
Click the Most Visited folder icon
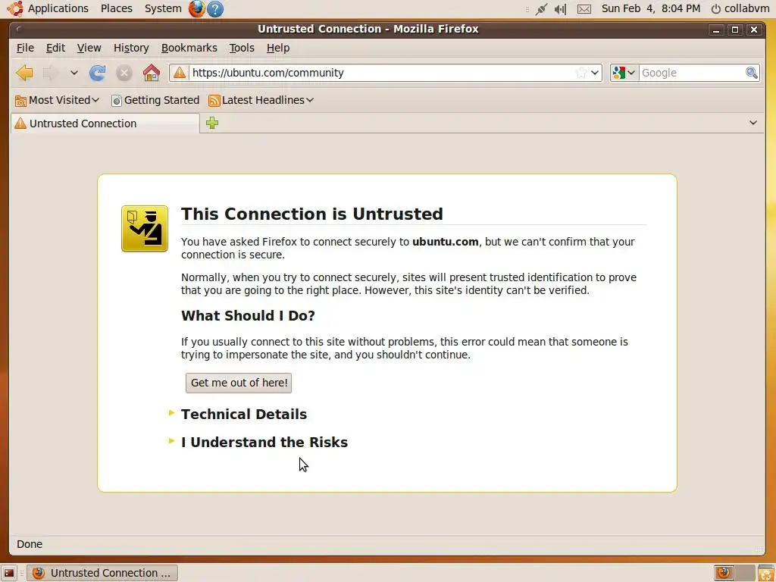pos(20,101)
